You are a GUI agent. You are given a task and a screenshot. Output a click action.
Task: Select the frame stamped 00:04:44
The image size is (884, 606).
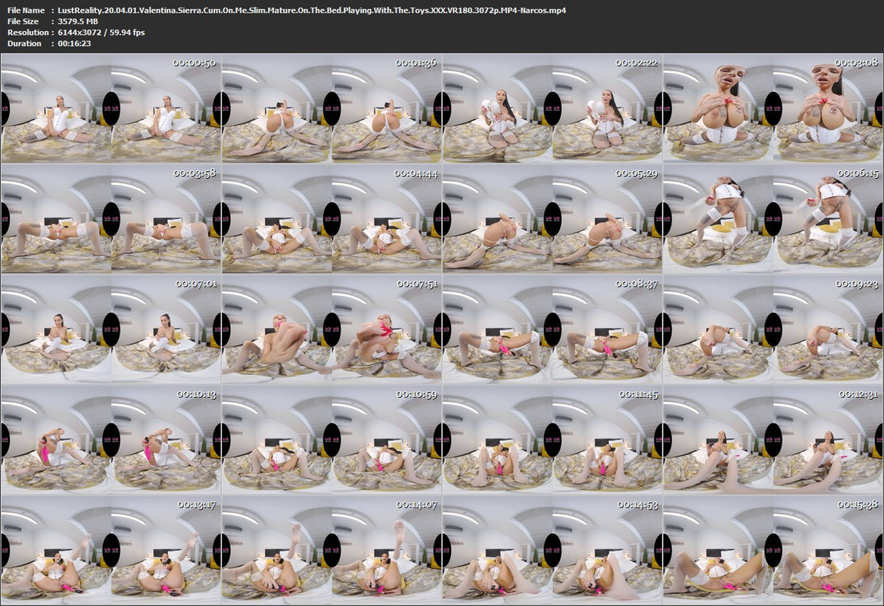[331, 219]
